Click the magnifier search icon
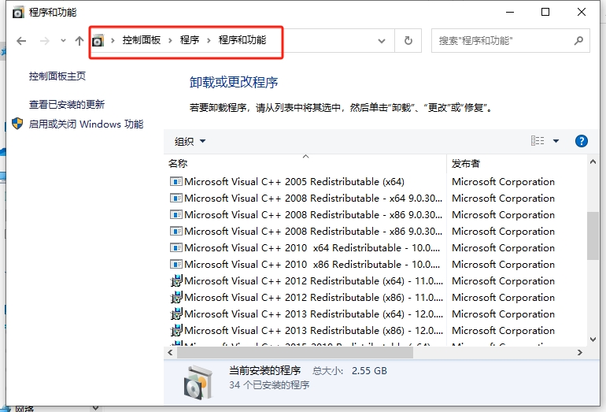Viewport: 606px width, 412px height. tap(578, 40)
